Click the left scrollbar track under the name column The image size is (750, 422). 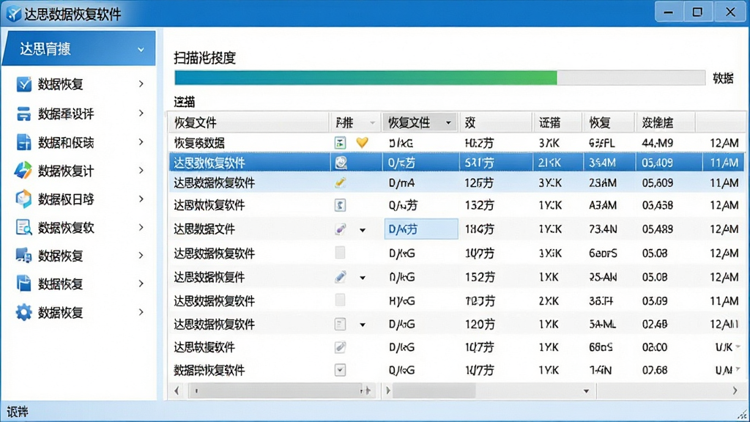(x=278, y=391)
